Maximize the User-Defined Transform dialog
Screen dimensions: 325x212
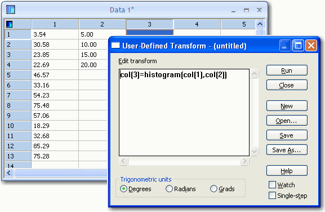pos(298,45)
